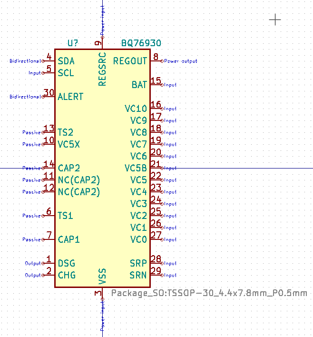Click the ALERT pin name
313x337 pixels.
click(x=70, y=97)
